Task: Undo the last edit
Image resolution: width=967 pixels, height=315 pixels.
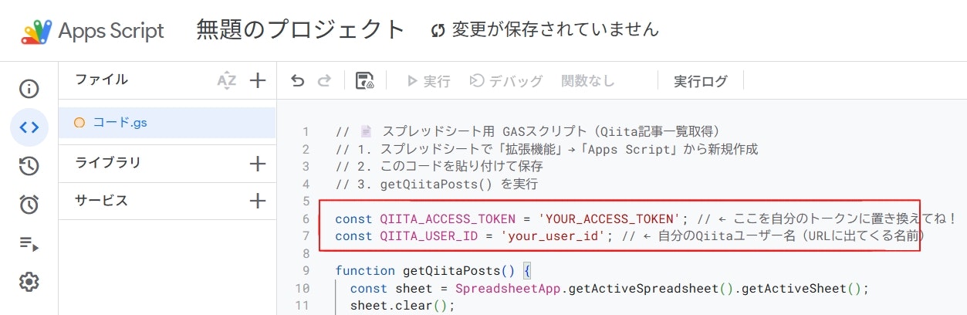Action: tap(298, 81)
